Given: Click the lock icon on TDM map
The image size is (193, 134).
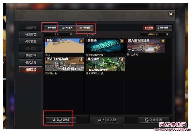Looking at the screenshot, I should 81,41.
